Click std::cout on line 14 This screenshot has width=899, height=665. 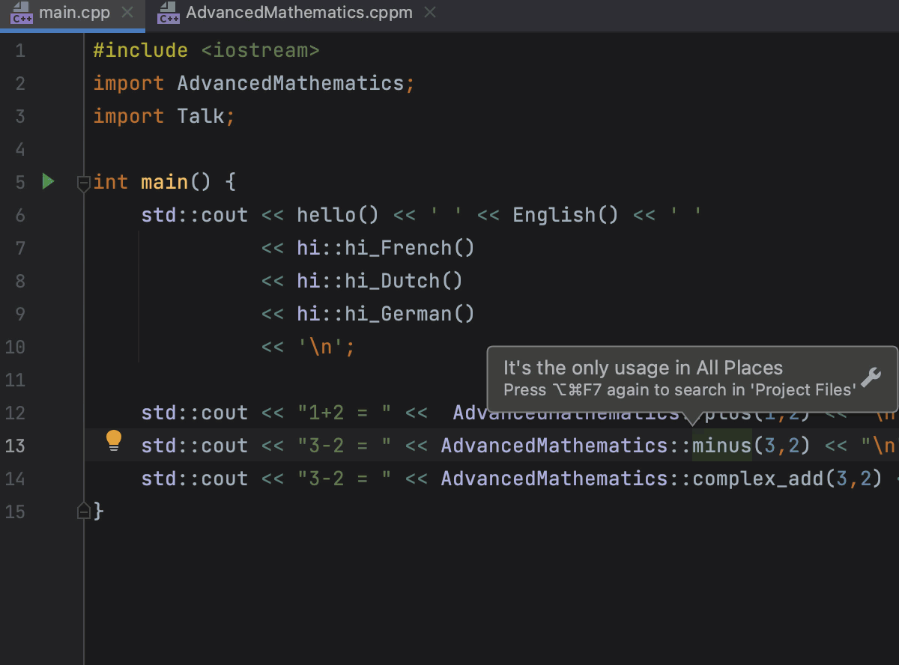[195, 479]
